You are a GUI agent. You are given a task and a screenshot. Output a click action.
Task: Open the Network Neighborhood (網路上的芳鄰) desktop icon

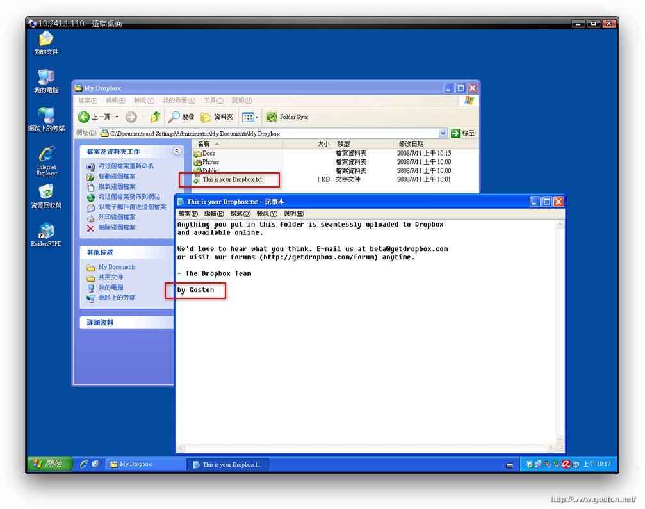tap(46, 119)
